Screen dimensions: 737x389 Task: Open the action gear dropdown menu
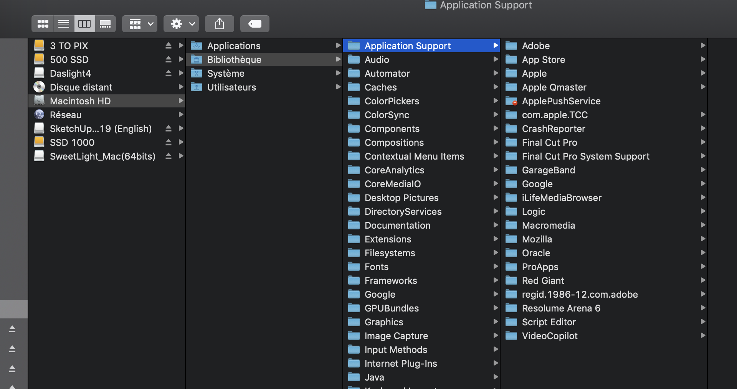[181, 23]
